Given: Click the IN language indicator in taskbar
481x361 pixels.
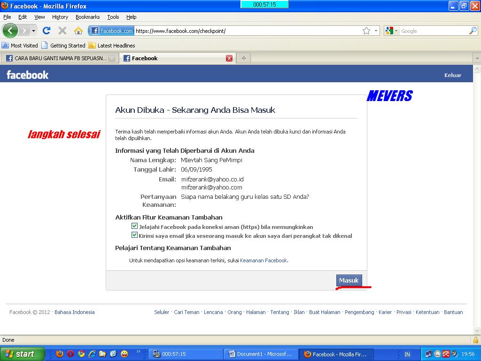Looking at the screenshot, I should pyautogui.click(x=407, y=354).
